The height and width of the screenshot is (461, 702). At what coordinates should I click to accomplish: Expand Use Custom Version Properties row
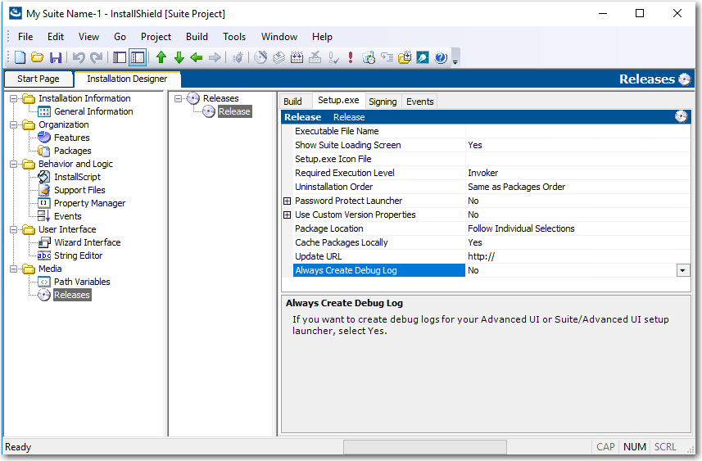pos(288,215)
